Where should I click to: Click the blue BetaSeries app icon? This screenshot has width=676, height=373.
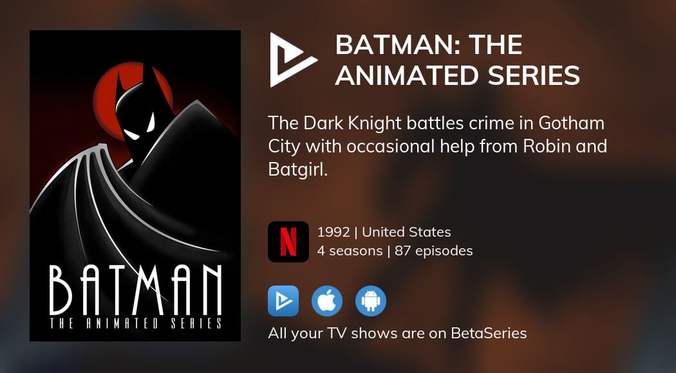pyautogui.click(x=283, y=301)
